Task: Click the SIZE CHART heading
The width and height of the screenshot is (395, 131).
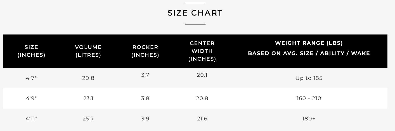Action: 195,13
